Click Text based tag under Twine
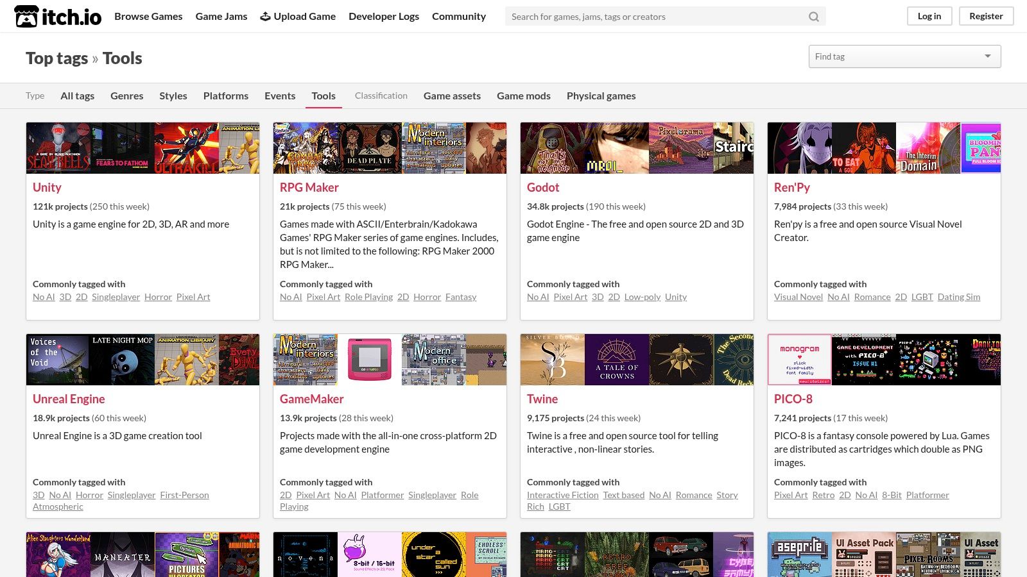This screenshot has width=1027, height=577. coord(624,495)
